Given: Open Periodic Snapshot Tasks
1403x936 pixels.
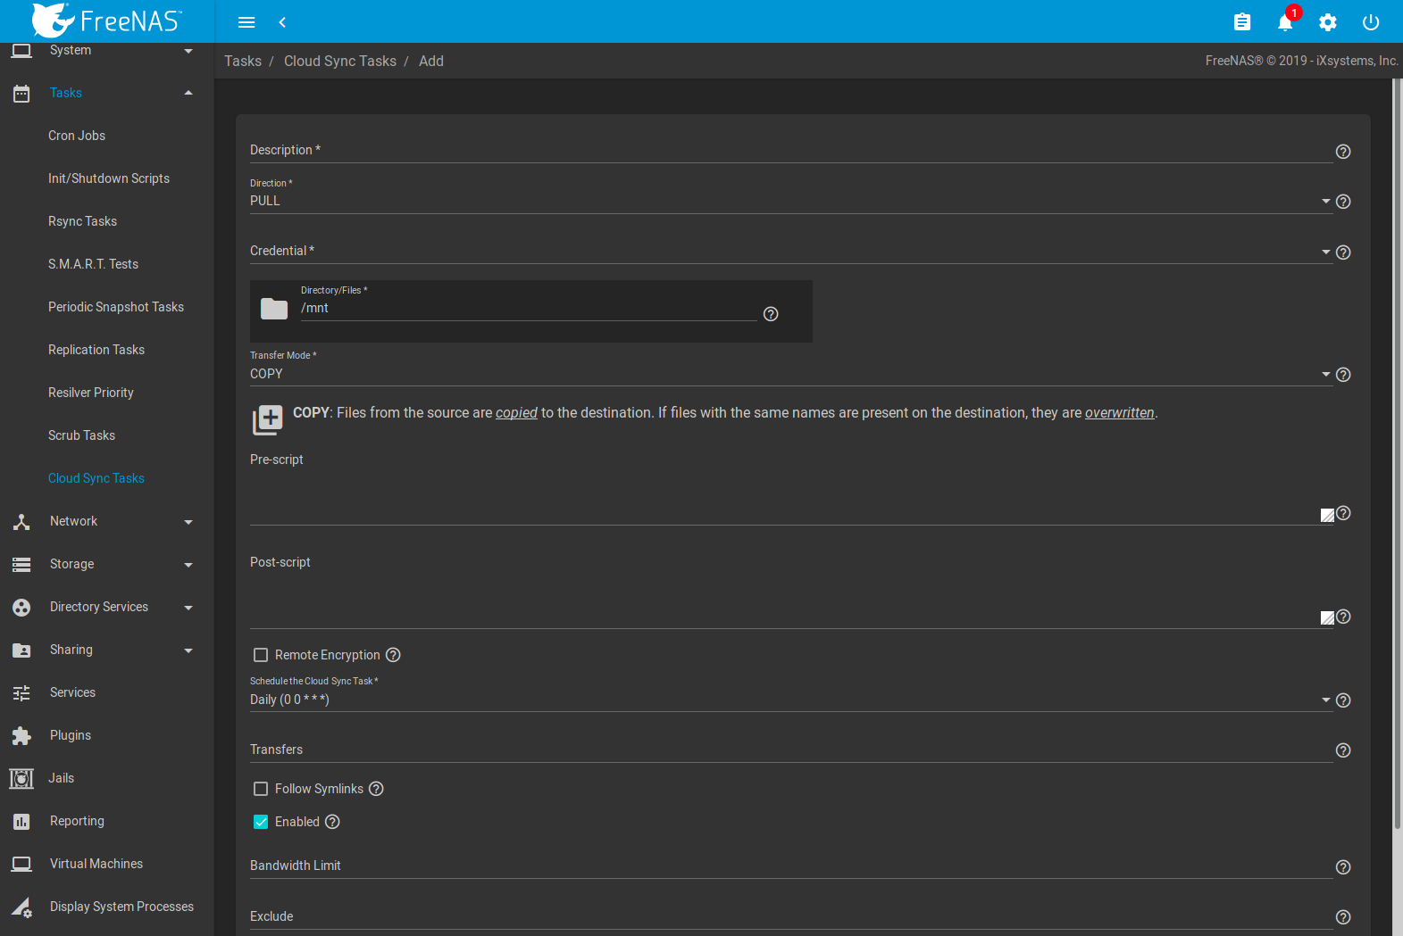Looking at the screenshot, I should coord(116,307).
